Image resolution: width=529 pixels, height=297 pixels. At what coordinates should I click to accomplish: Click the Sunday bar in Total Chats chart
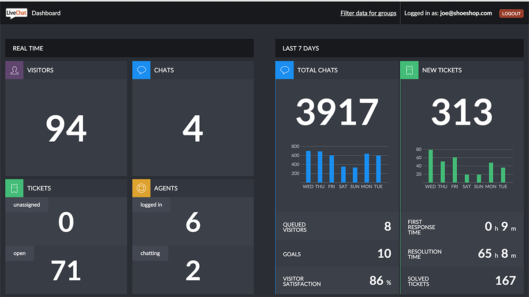pyautogui.click(x=355, y=175)
